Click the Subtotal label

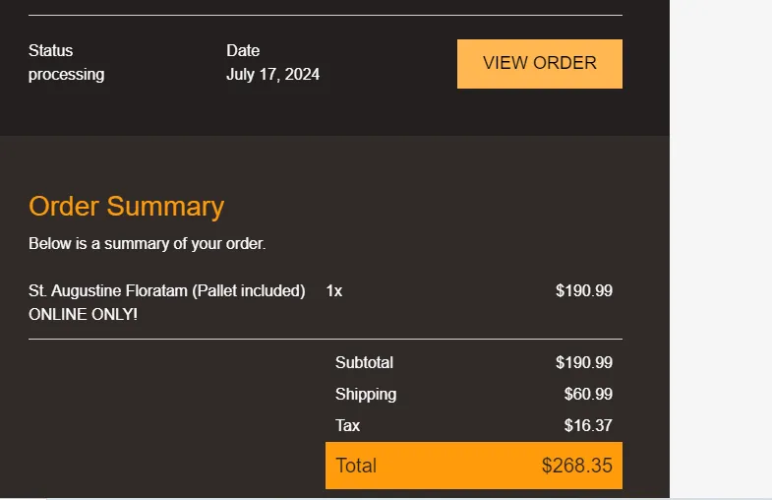pos(364,362)
